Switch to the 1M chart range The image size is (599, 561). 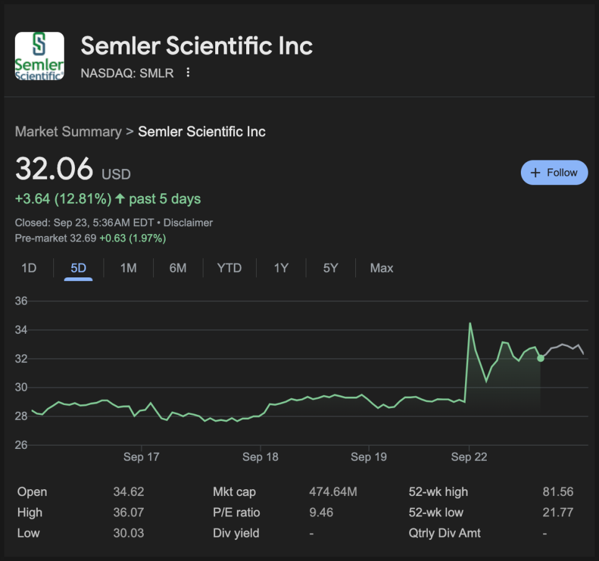128,268
